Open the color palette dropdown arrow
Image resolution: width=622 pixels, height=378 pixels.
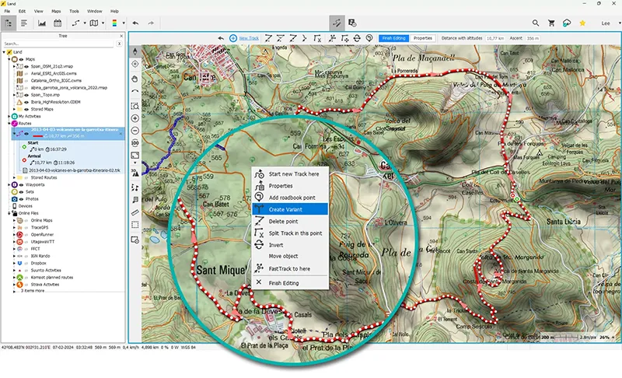point(124,23)
